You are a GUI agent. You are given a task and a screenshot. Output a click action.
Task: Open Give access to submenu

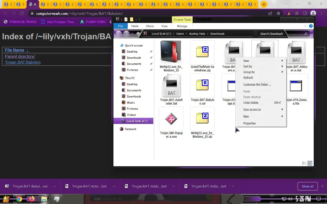coord(261,109)
